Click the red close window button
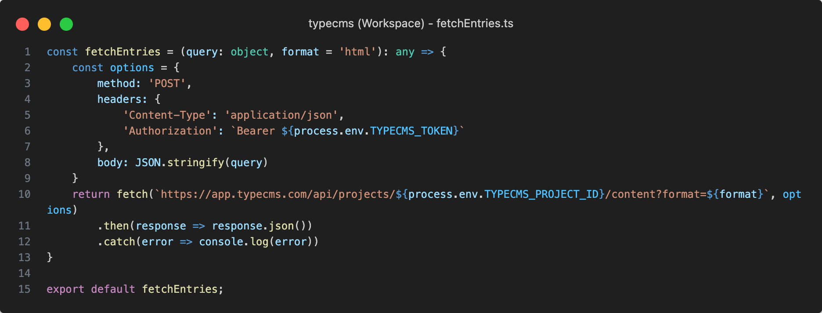Screen dimensions: 822x313 point(22,24)
